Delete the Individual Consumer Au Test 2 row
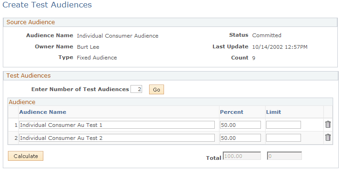342x171 pixels. (x=328, y=138)
